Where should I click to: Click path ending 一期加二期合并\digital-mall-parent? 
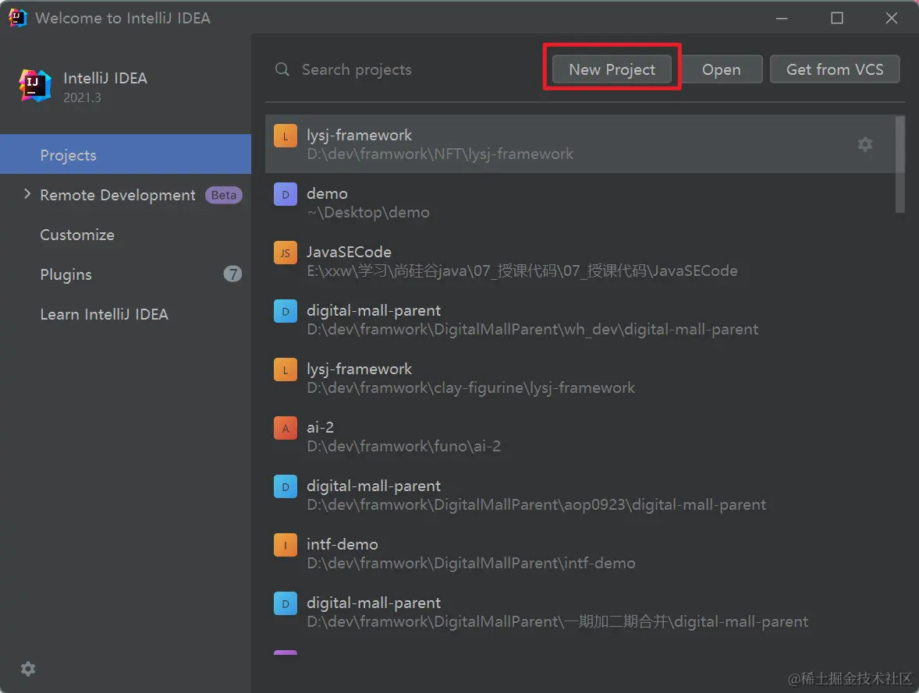click(557, 621)
